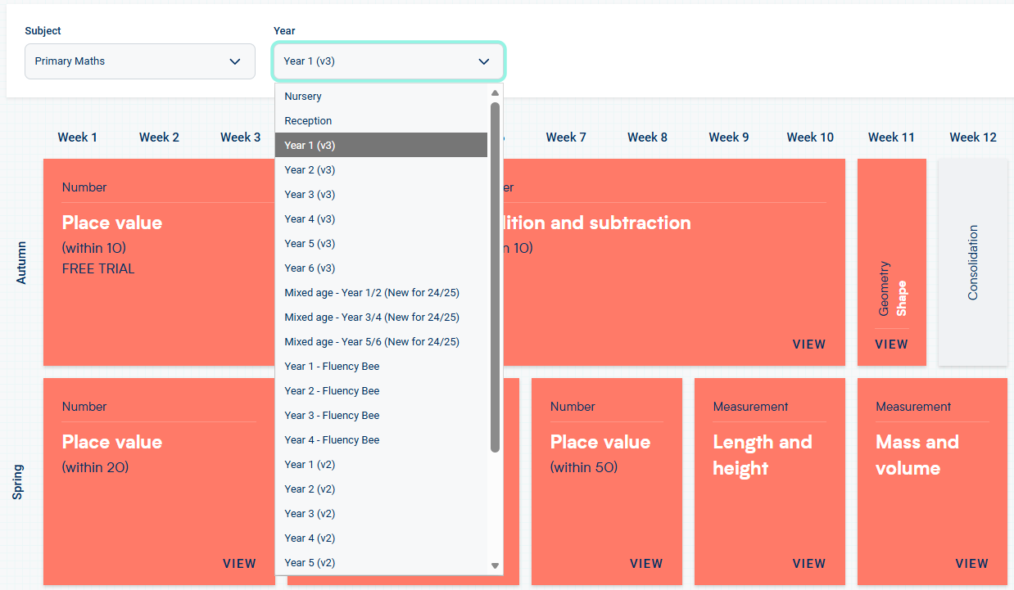
Task: View the Addition and subtraction block
Action: tap(808, 345)
